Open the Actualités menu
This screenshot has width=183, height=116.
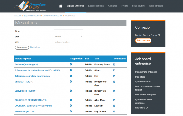(x=113, y=6)
